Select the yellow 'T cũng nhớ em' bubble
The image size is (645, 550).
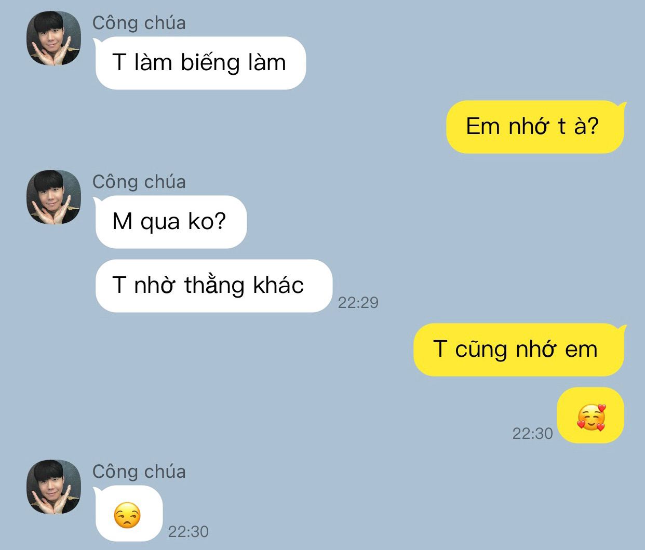tap(518, 350)
